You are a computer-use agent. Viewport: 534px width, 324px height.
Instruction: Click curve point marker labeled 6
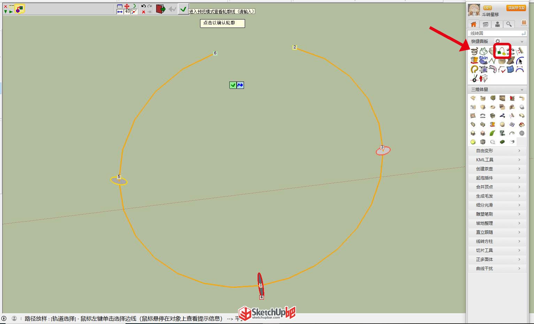(215, 53)
